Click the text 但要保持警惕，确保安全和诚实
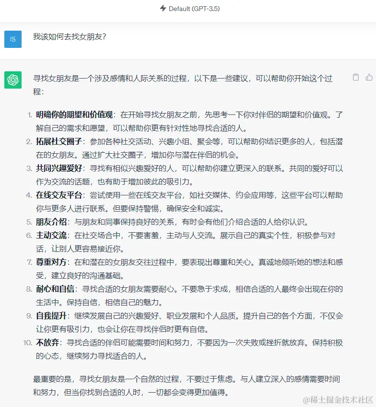The image size is (376, 407). 168,208
